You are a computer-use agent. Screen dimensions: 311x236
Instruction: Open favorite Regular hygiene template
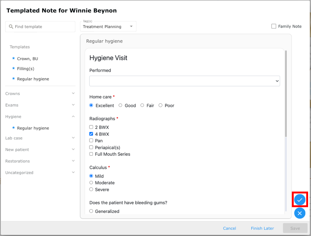[33, 79]
